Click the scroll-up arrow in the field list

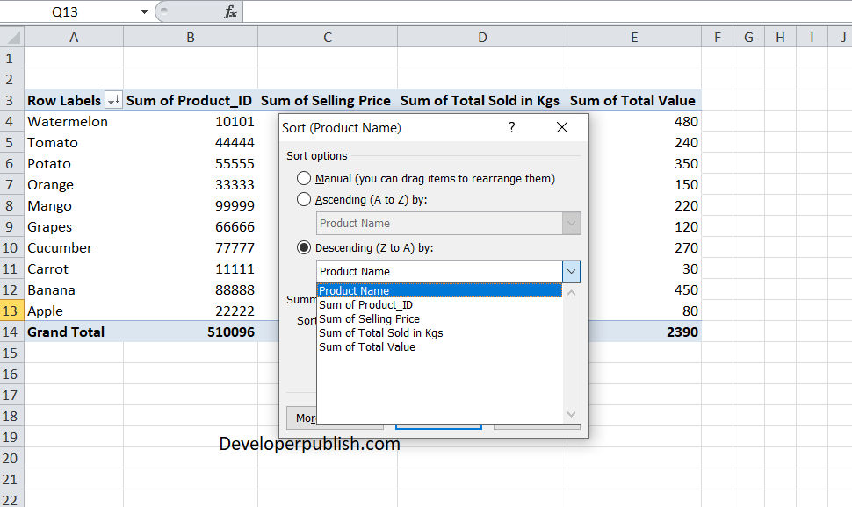(x=571, y=291)
